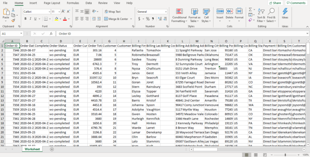Image resolution: width=310 pixels, height=157 pixels.
Task: Increase indent icon
Action: tap(99, 19)
